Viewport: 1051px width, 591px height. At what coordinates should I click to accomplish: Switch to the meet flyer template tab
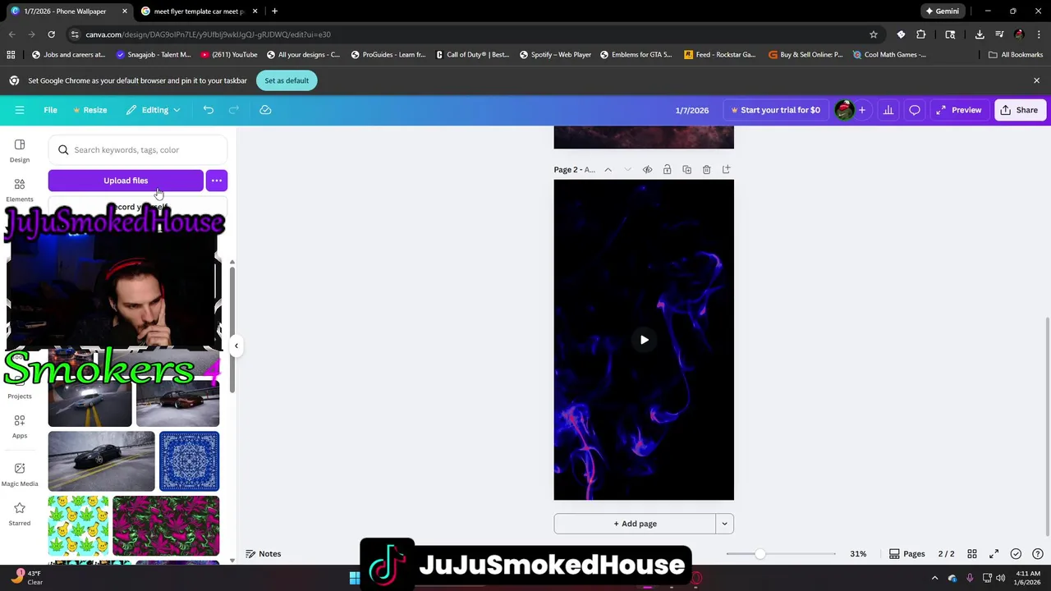tap(199, 11)
